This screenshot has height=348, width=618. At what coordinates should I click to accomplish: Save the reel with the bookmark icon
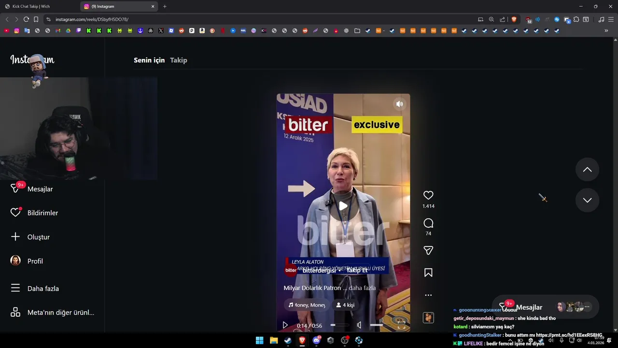coord(428,273)
